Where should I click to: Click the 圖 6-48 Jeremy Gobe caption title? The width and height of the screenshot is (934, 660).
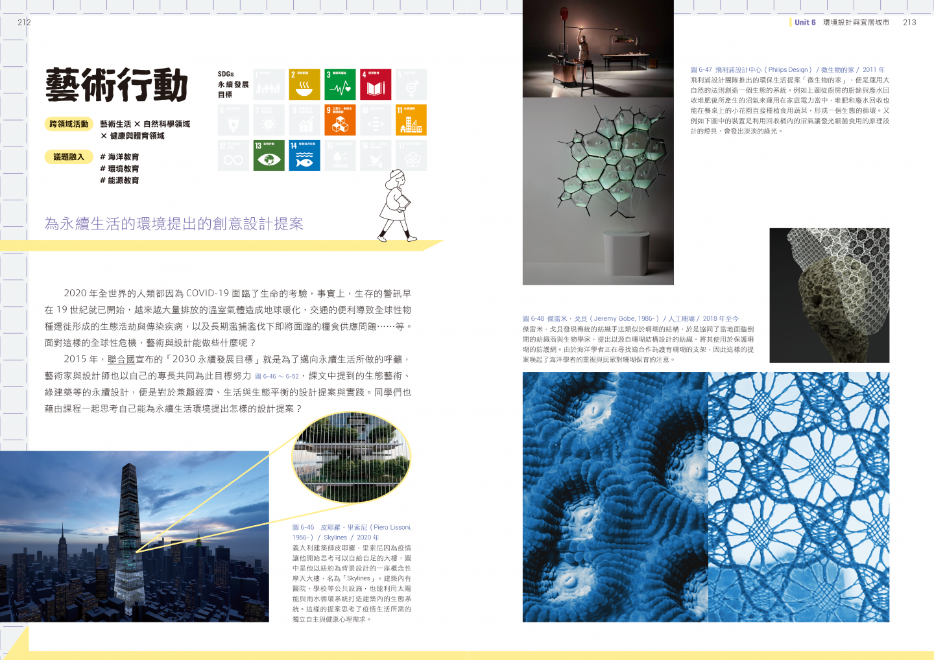630,319
